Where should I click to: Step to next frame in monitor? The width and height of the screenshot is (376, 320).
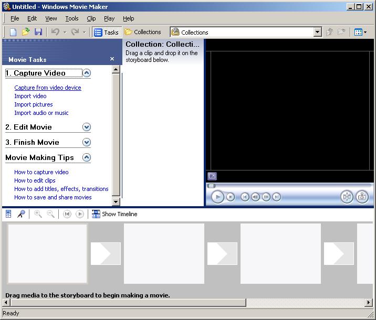tap(266, 197)
